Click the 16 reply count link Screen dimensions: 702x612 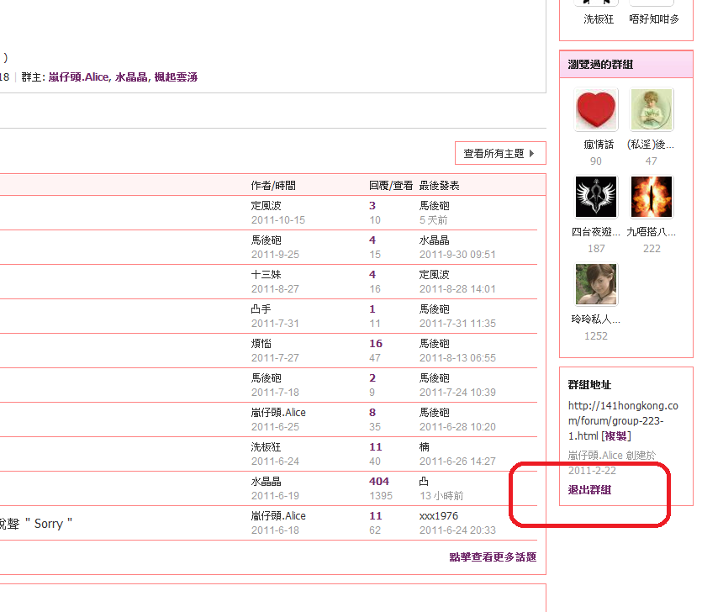click(375, 344)
